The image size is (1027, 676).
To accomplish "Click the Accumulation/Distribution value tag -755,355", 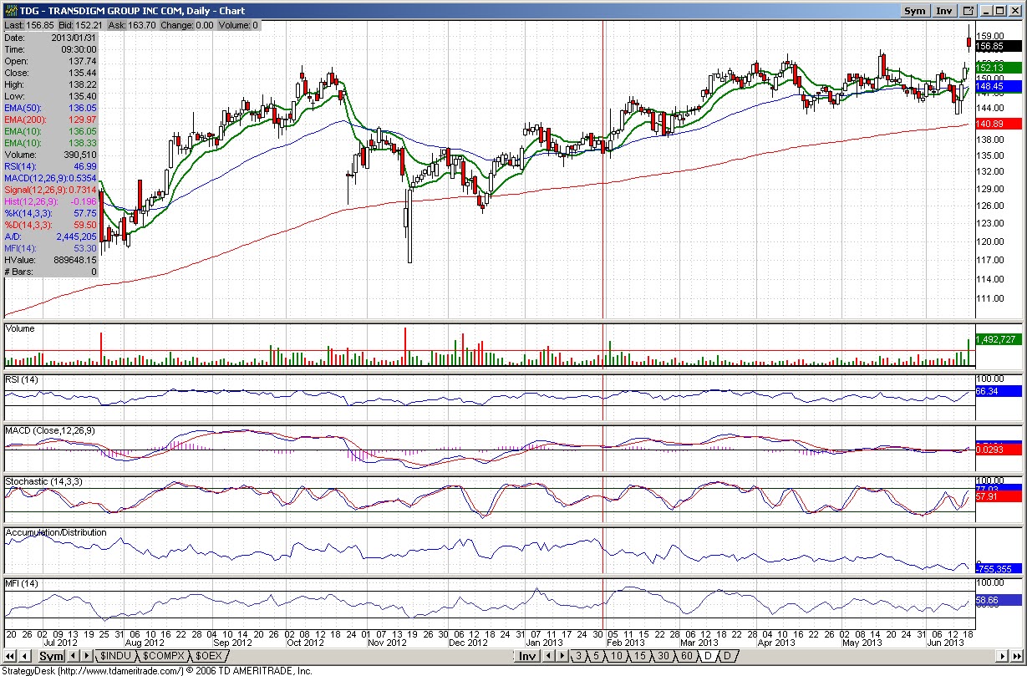I will (x=999, y=569).
